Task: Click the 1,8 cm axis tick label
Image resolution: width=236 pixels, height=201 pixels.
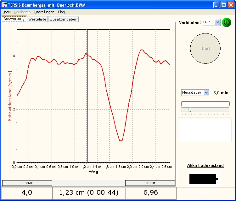Action: tap(121, 167)
